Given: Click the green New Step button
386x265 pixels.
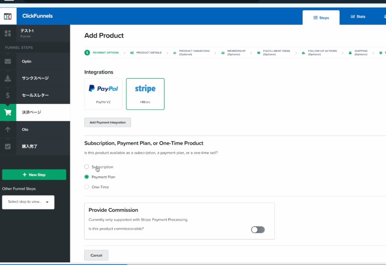Looking at the screenshot, I should [34, 175].
